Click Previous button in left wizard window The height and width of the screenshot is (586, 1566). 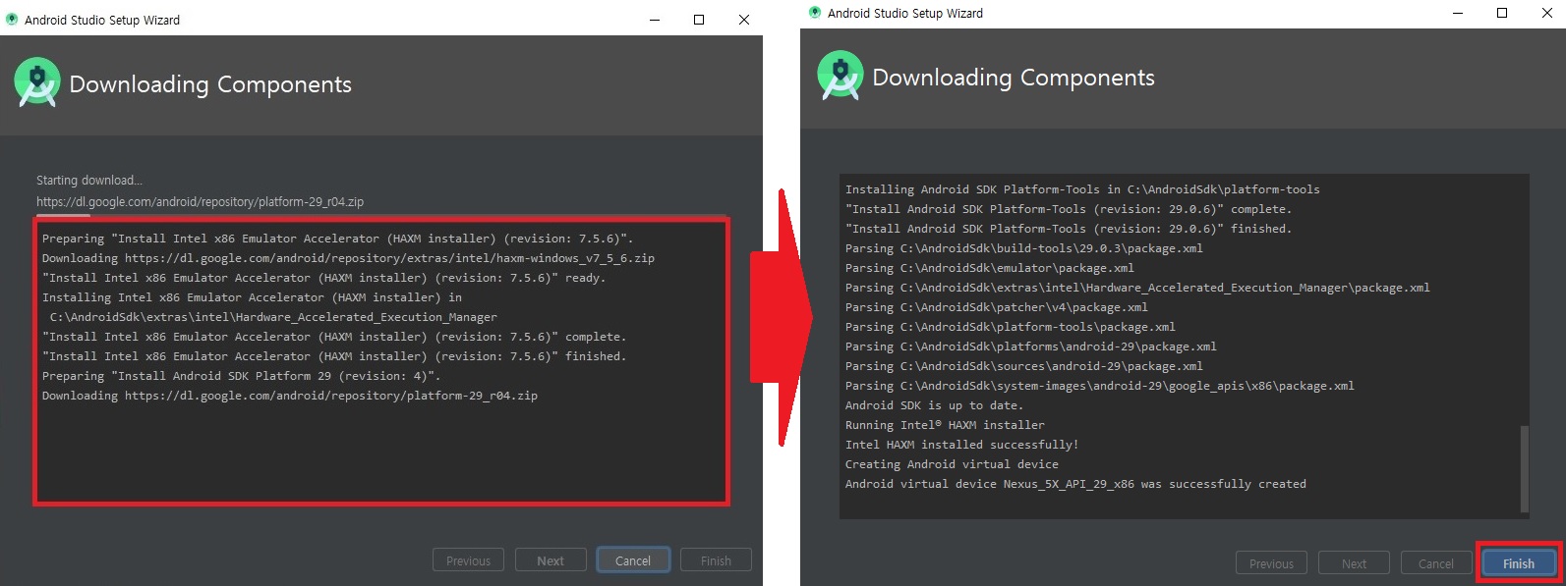468,560
